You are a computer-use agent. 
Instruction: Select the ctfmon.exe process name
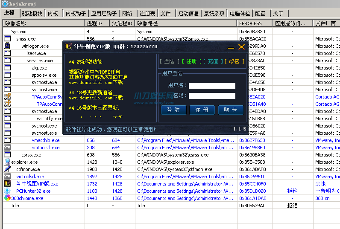[28, 169]
